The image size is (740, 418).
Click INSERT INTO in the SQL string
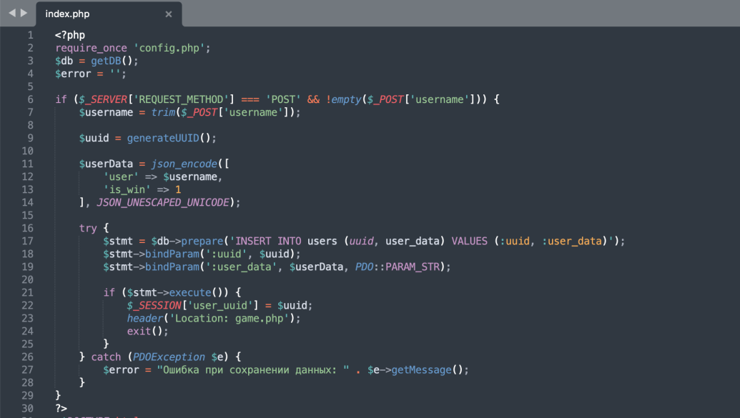click(268, 241)
